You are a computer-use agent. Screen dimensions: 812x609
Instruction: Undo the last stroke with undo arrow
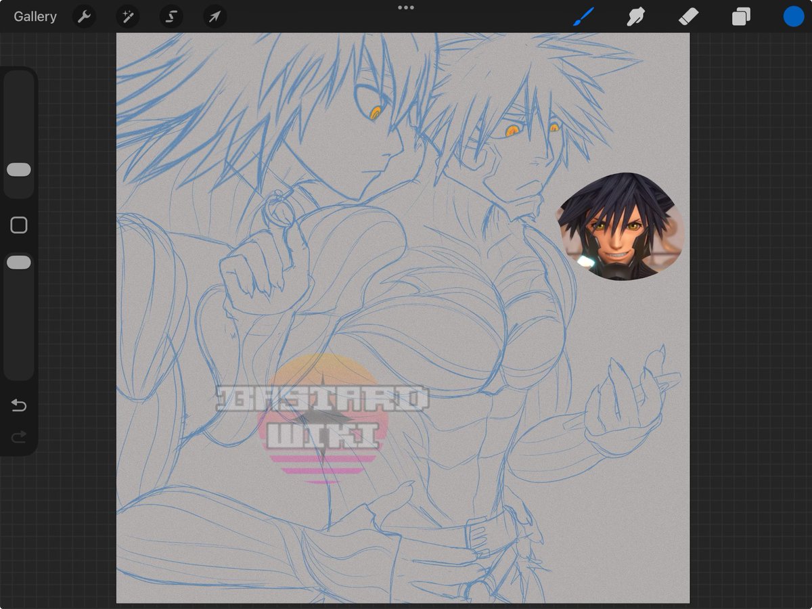19,405
